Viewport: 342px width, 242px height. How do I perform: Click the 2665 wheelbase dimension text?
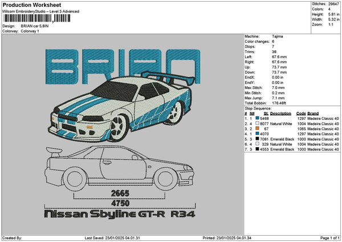[120, 193]
